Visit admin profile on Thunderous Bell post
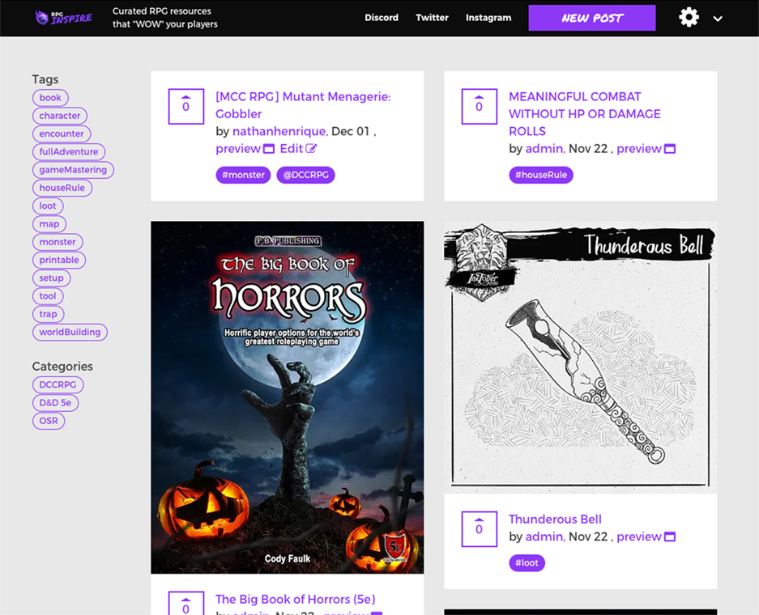 (544, 537)
